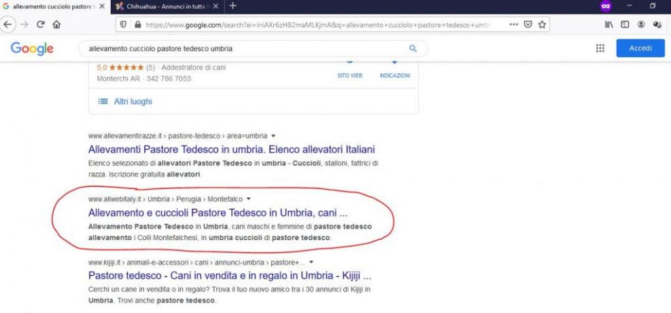This screenshot has width=671, height=313.
Task: Reload the current page
Action: pos(41,24)
